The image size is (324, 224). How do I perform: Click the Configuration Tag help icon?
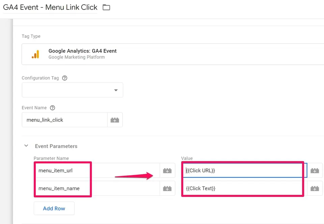65,78
